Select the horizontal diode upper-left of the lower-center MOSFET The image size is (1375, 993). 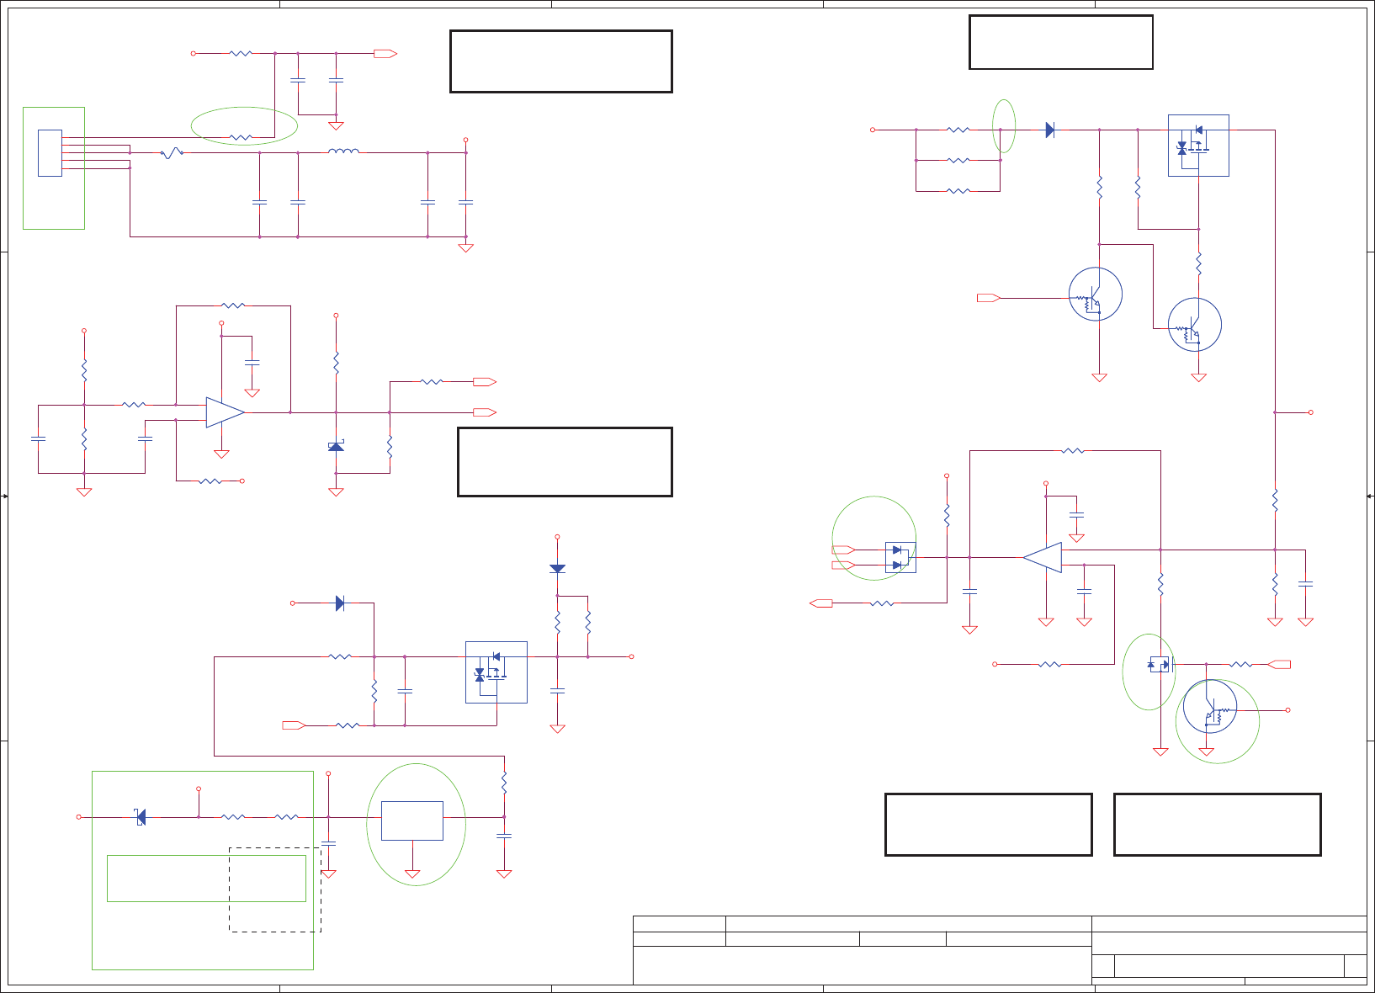coord(340,603)
